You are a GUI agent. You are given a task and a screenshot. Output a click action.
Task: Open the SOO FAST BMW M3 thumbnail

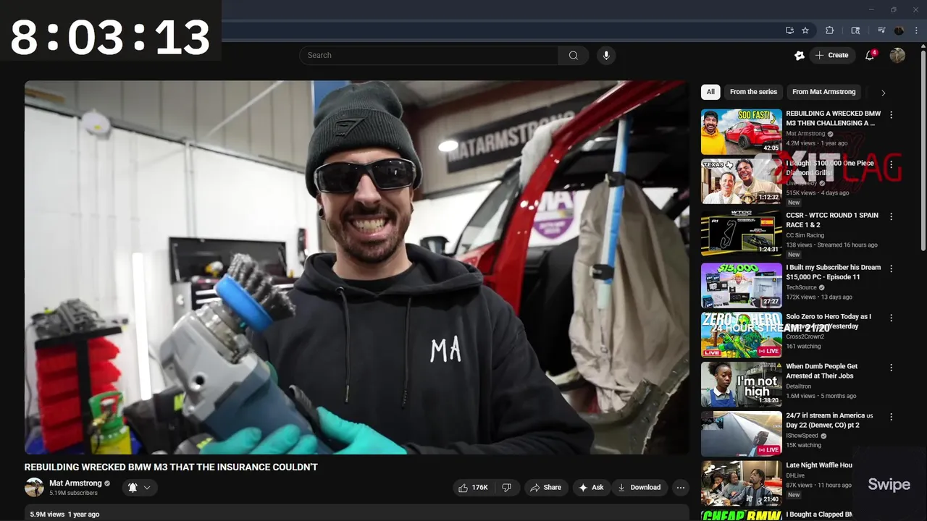pyautogui.click(x=741, y=132)
